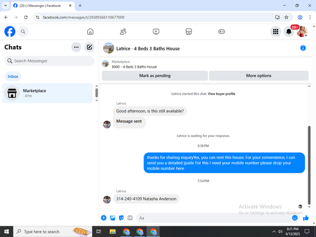Open the Chrome three-dot menu
The image size is (316, 237).
[x=310, y=17]
